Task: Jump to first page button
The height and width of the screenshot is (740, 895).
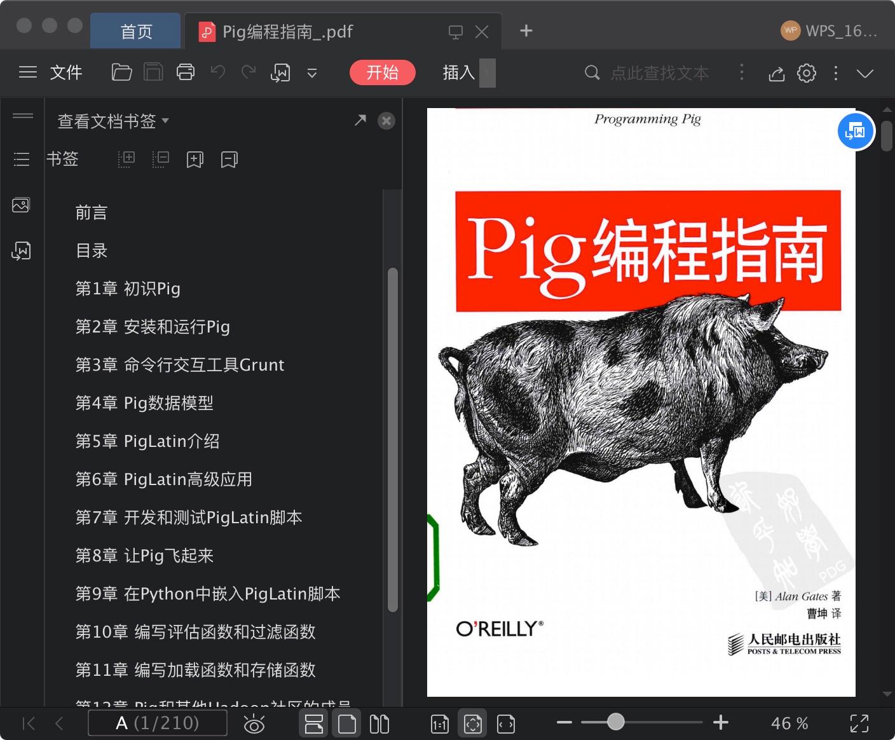Action: (x=29, y=723)
